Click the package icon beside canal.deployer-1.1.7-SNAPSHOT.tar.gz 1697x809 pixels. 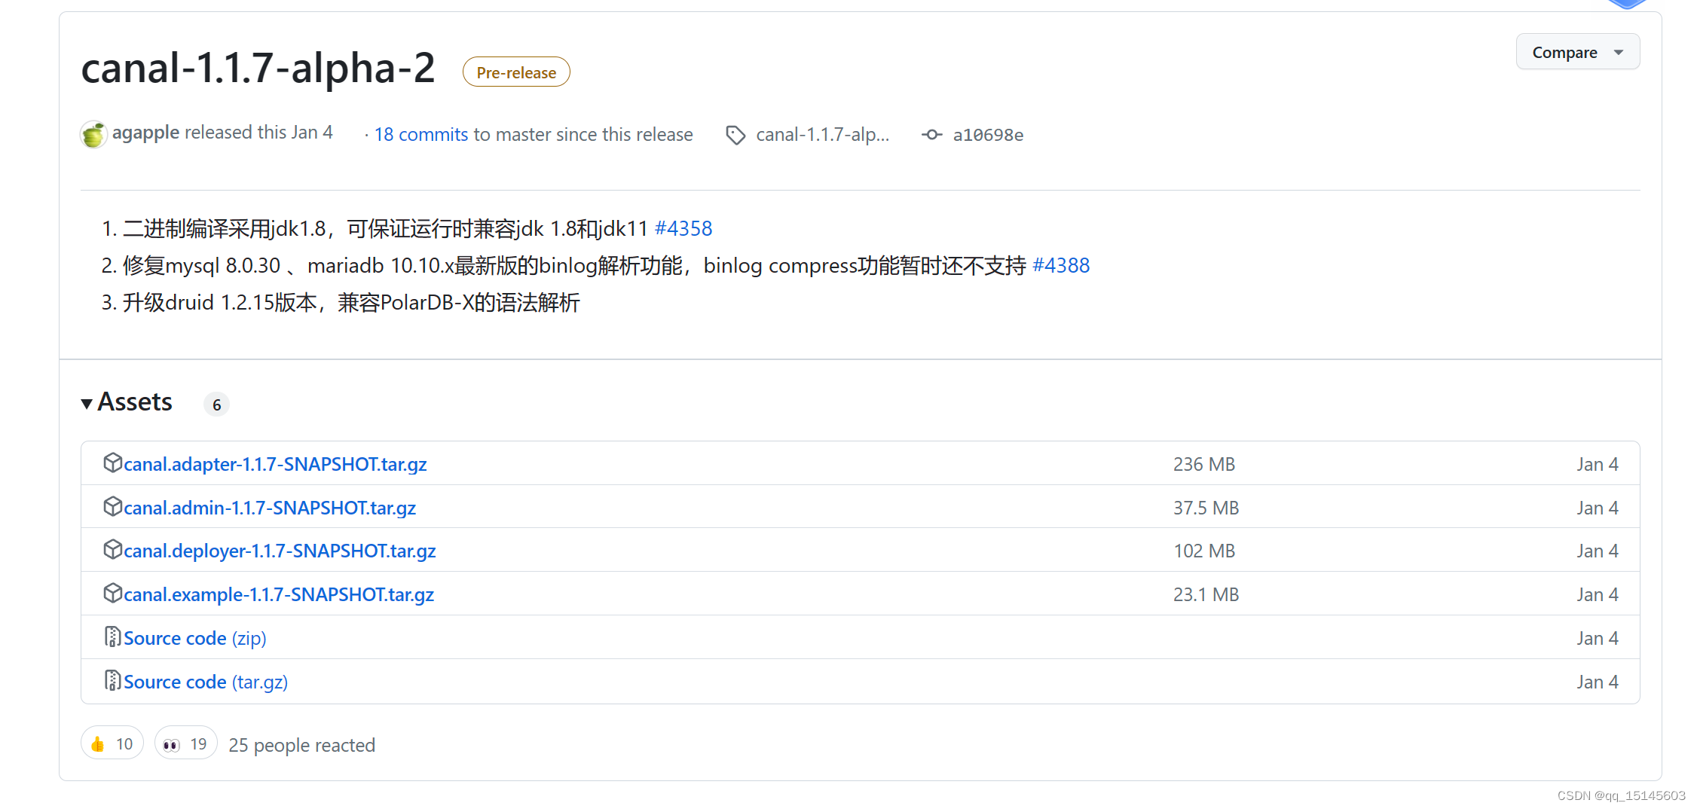tap(112, 550)
